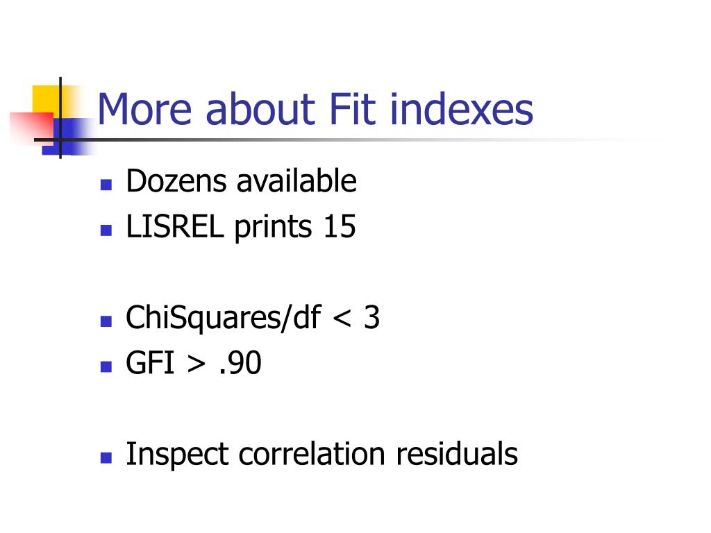Click the red gradient square in decoration
The width and height of the screenshot is (711, 533).
click(31, 128)
